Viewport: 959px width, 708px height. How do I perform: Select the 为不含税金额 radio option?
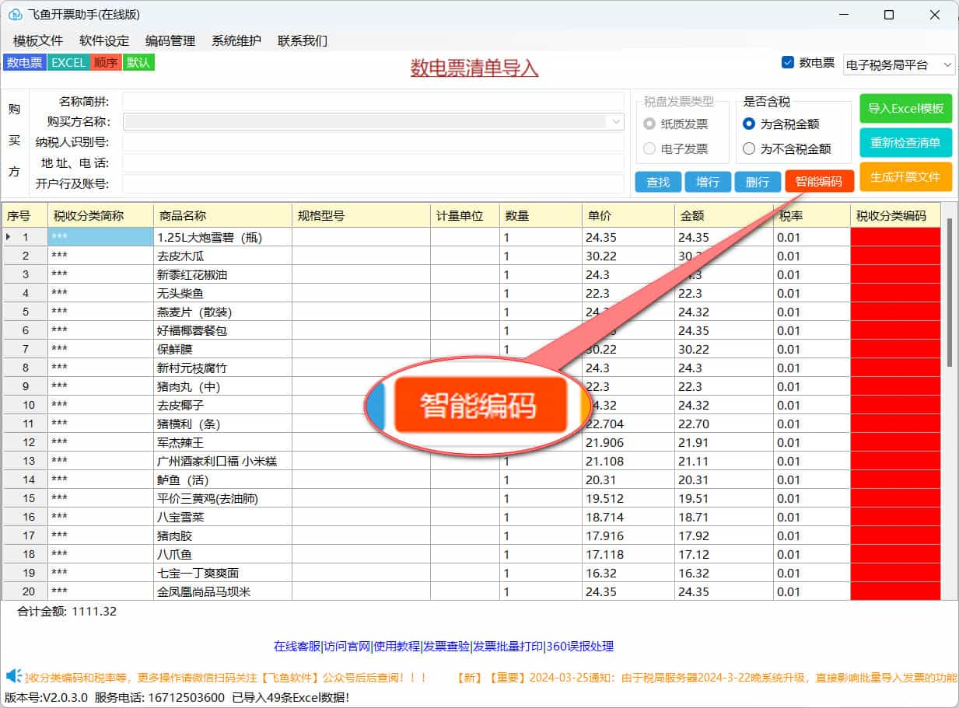click(x=749, y=148)
